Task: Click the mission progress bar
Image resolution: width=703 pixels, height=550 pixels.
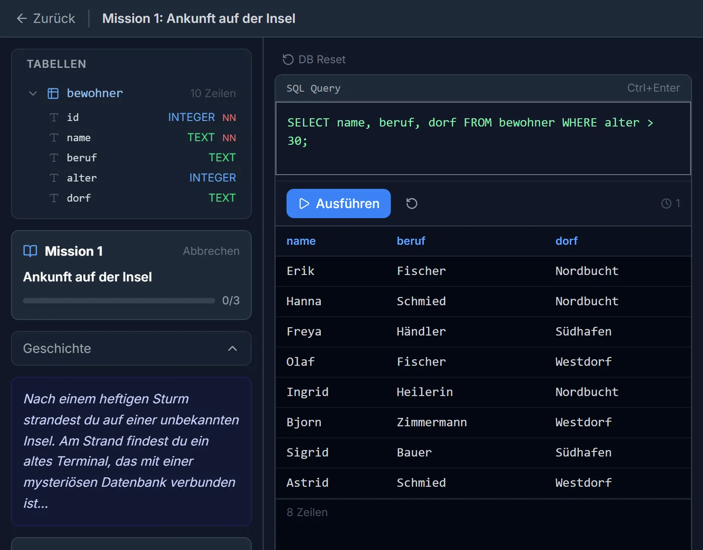Action: [119, 301]
